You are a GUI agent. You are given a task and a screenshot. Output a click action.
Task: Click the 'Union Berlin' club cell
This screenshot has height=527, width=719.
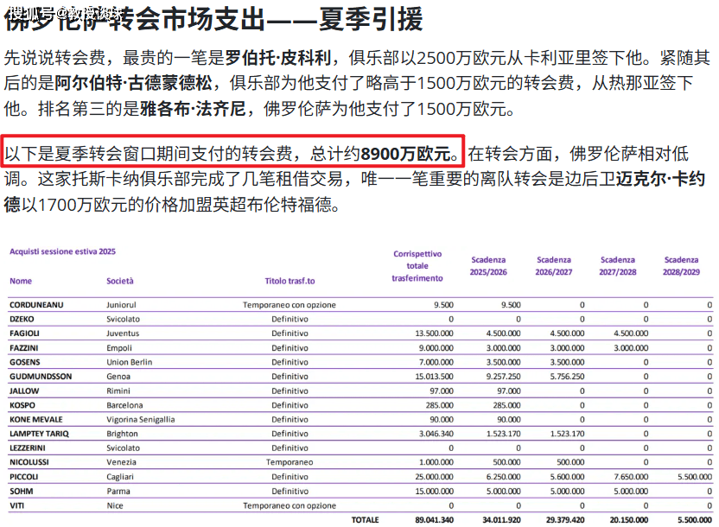point(130,362)
